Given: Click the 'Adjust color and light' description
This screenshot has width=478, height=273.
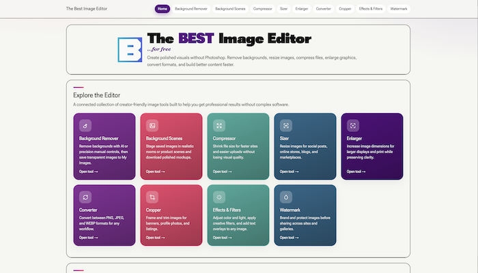Looking at the screenshot, I should [234, 223].
